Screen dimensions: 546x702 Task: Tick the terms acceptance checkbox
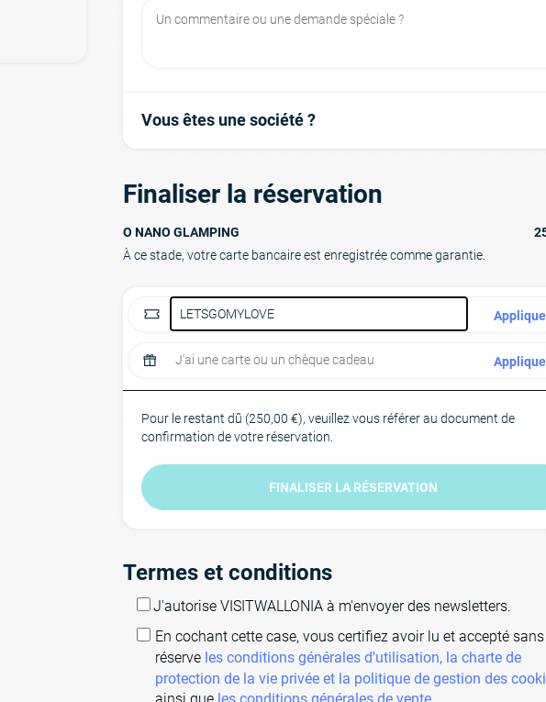click(x=143, y=635)
